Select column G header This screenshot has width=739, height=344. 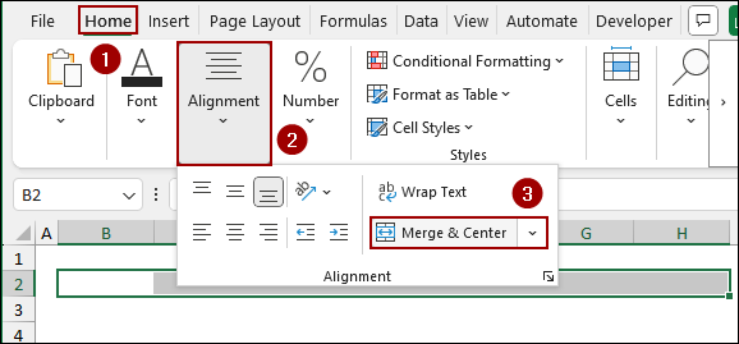[586, 233]
